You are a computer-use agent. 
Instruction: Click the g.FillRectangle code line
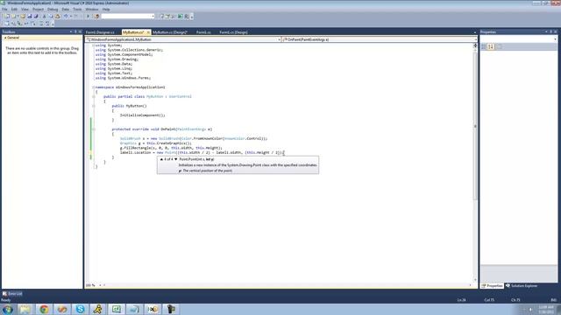click(171, 148)
